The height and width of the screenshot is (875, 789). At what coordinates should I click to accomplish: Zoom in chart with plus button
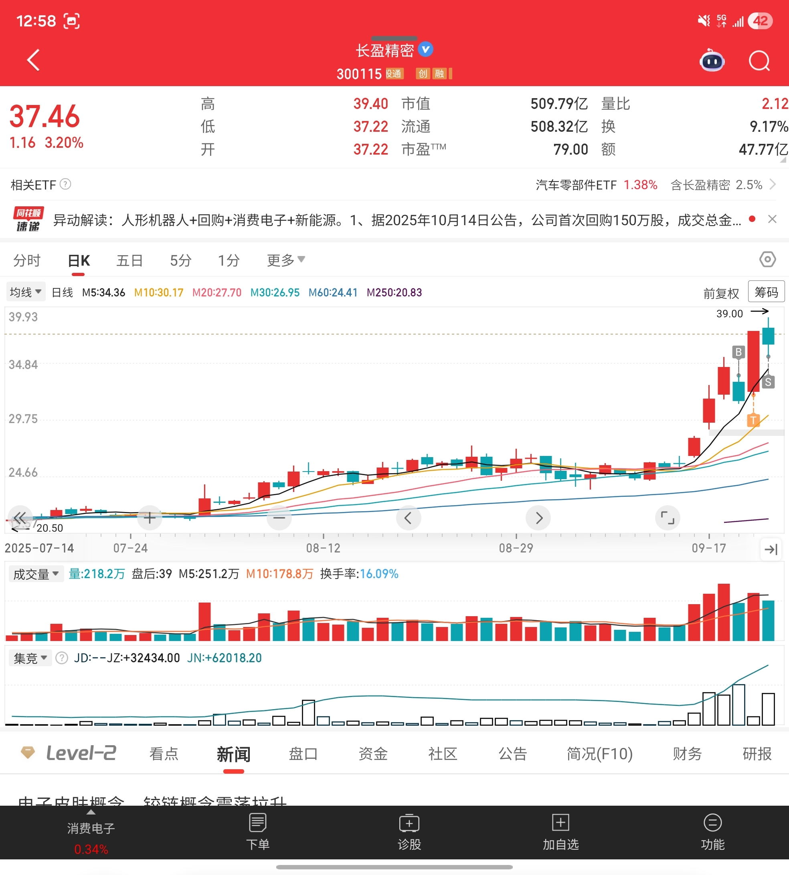pos(150,518)
